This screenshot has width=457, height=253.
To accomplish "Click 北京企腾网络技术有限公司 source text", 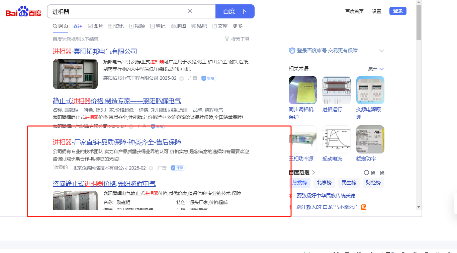I will click(x=100, y=168).
